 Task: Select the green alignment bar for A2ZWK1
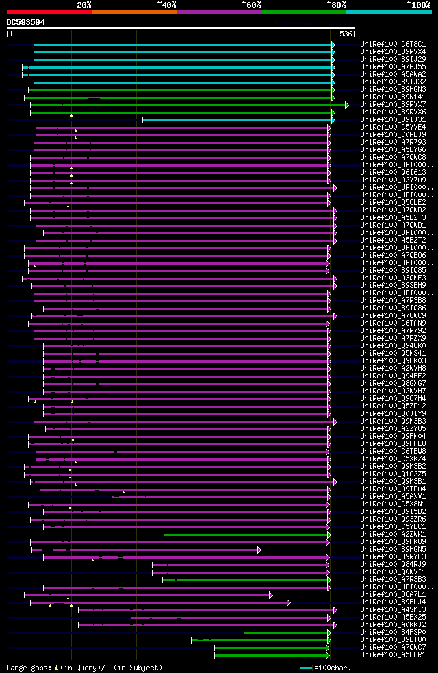[247, 535]
